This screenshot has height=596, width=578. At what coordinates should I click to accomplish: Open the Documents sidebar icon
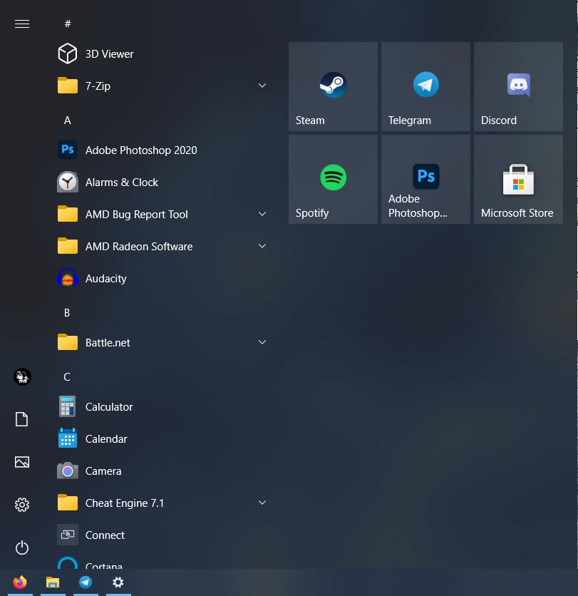click(21, 419)
